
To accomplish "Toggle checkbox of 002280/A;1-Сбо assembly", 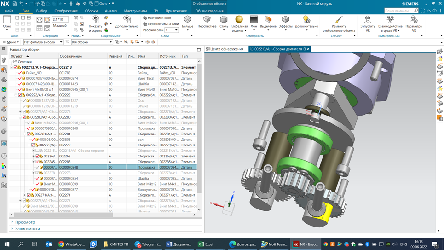I will tap(24, 117).
